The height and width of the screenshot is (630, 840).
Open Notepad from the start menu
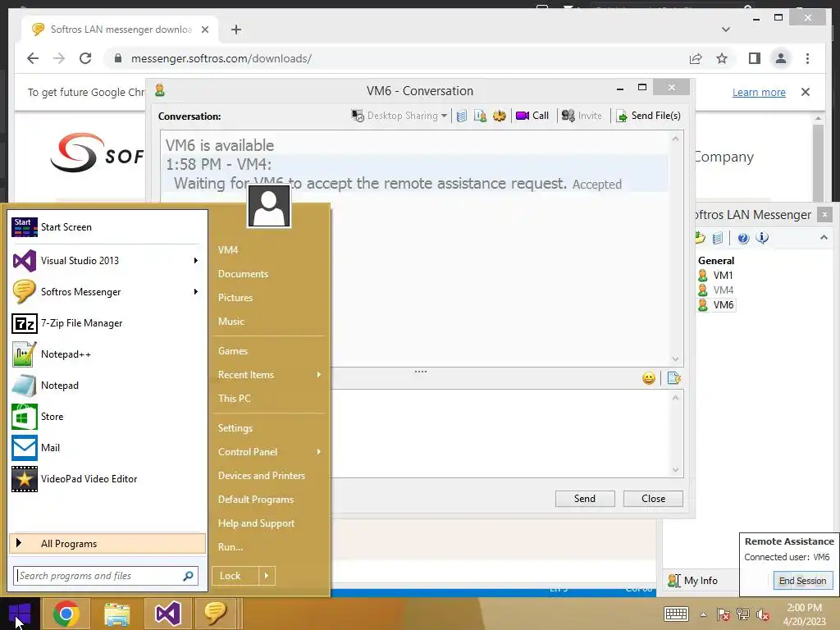[x=107, y=386]
